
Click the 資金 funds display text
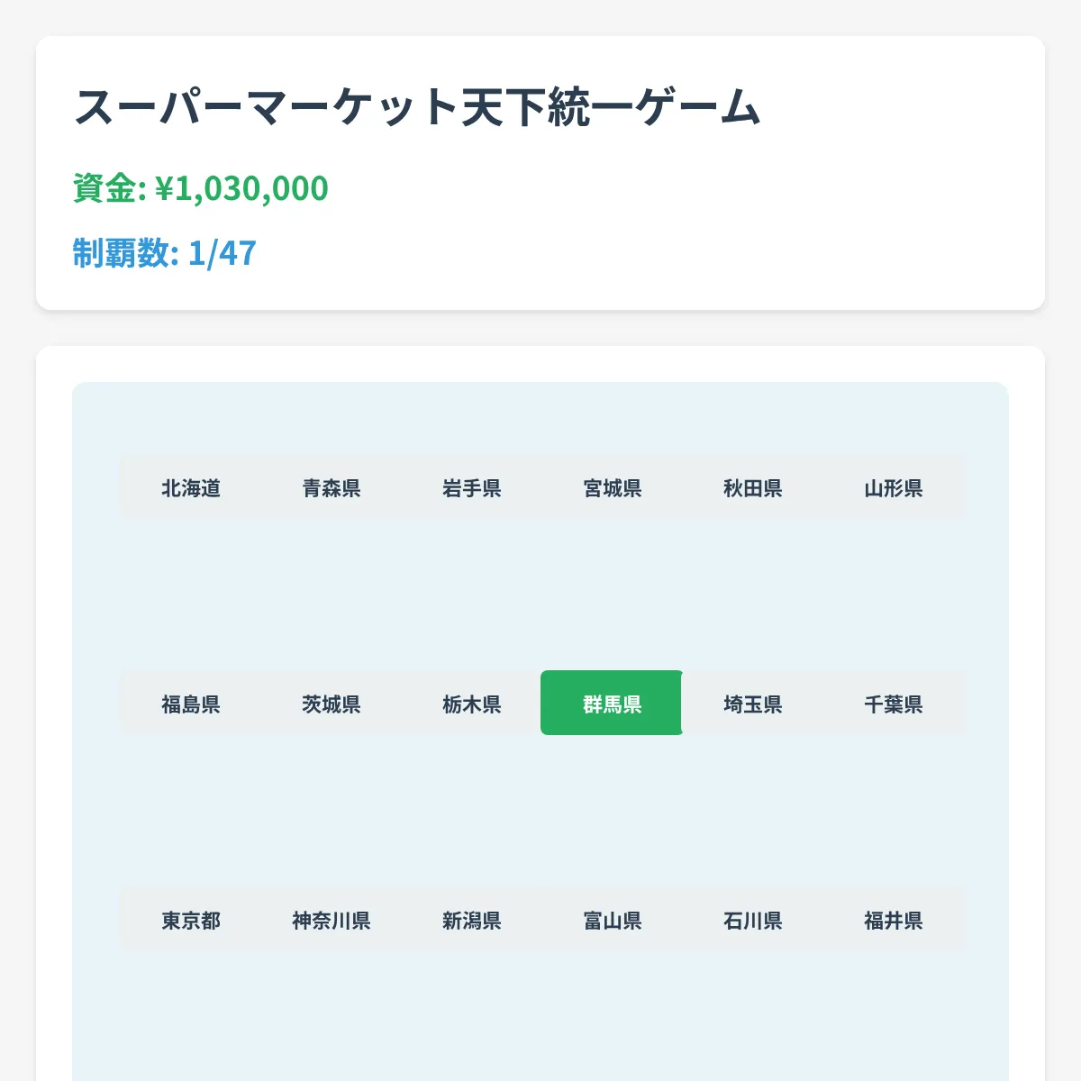(200, 187)
